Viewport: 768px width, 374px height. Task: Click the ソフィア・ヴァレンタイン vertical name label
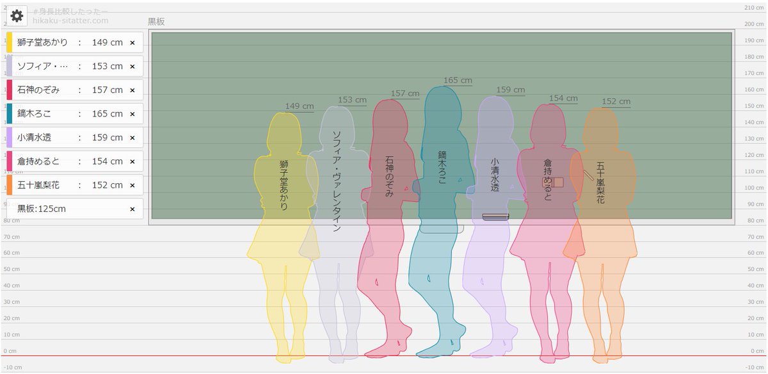[337, 181]
